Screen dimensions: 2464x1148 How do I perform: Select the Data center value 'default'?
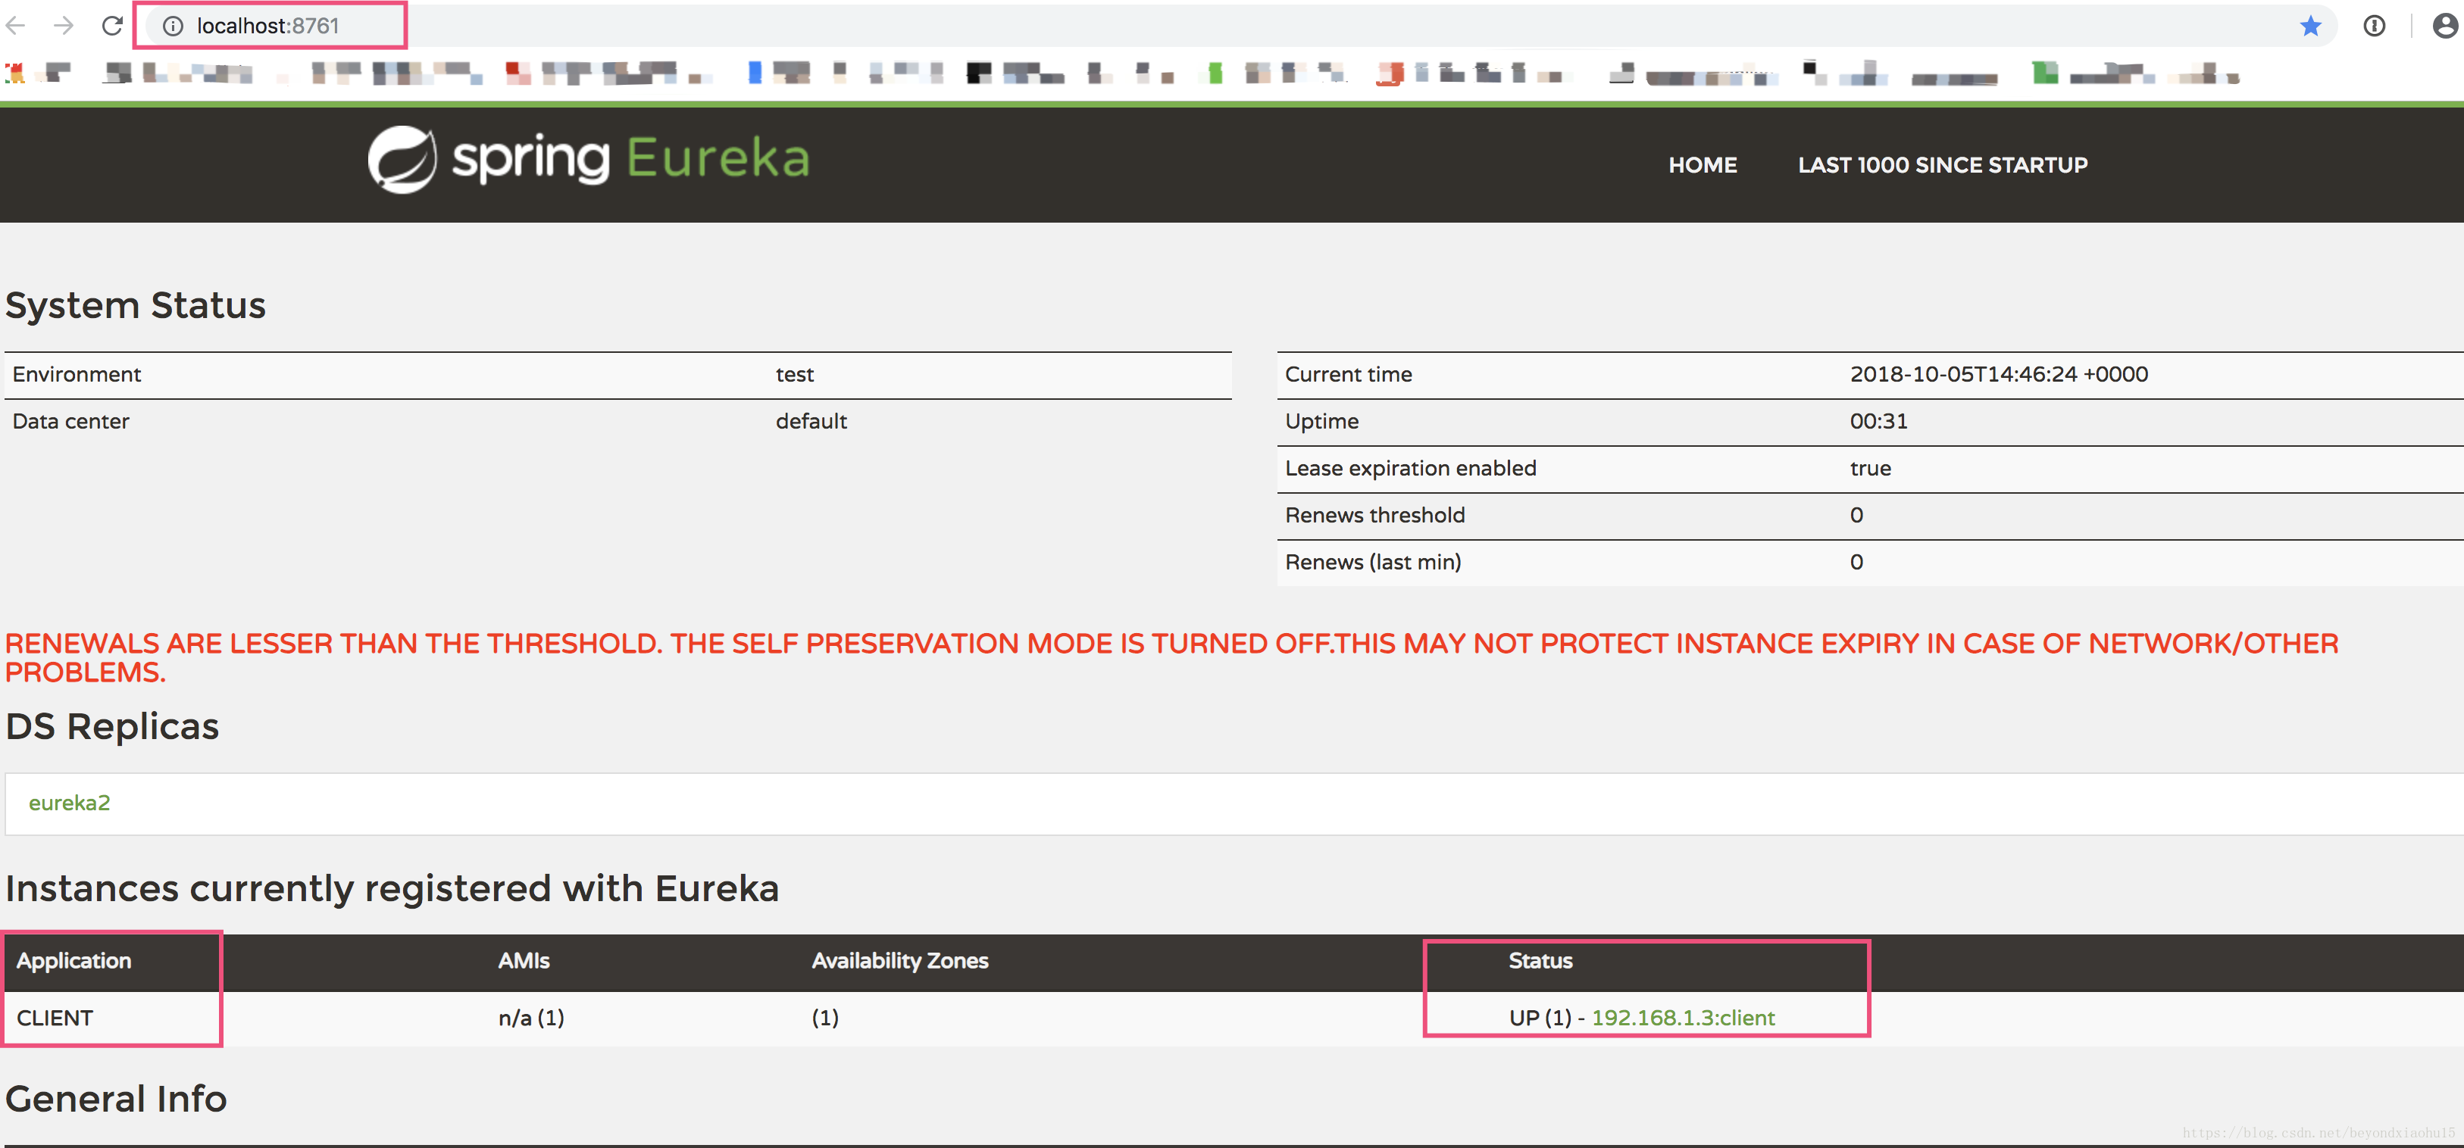tap(811, 422)
